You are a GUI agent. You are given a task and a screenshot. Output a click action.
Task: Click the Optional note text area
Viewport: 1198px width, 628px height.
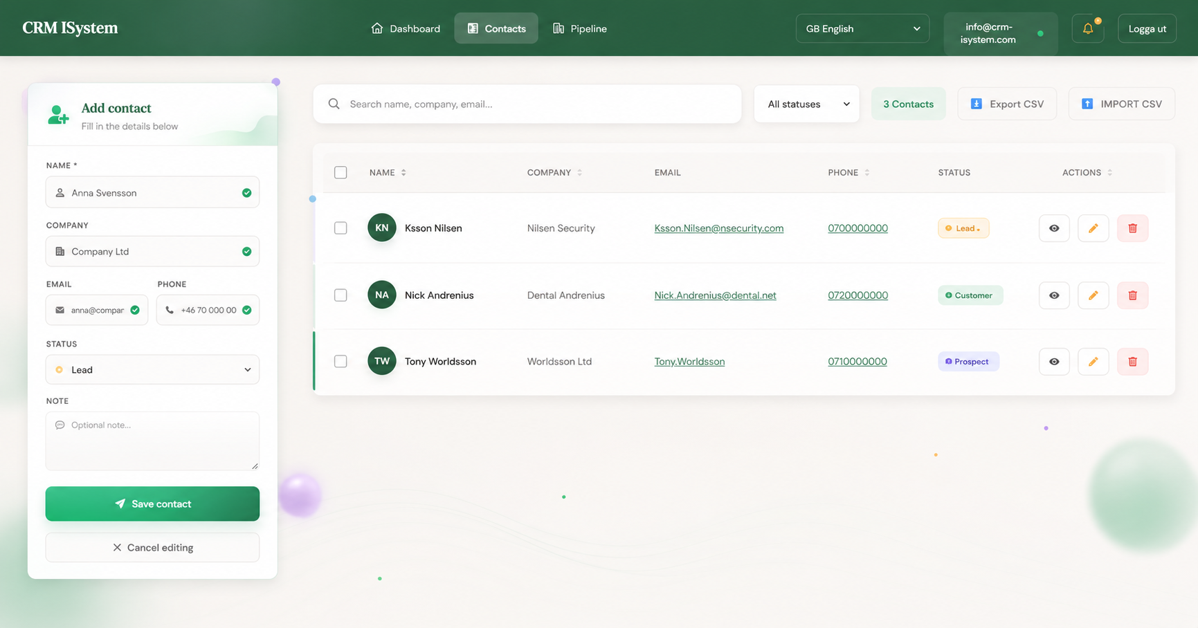pos(152,441)
